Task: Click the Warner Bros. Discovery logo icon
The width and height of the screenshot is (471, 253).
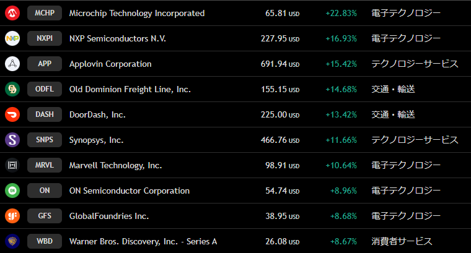Action: click(12, 241)
